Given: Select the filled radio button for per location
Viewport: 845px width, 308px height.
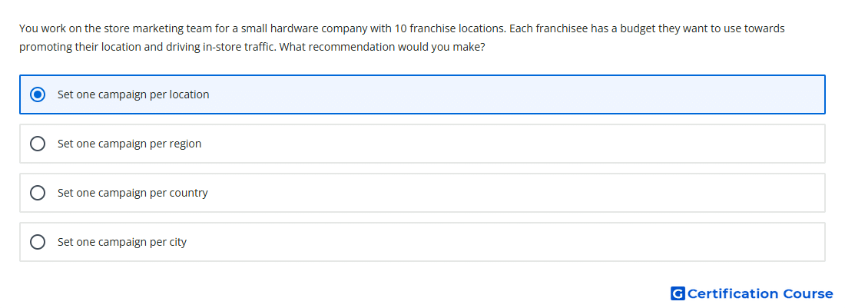Looking at the screenshot, I should [x=38, y=94].
